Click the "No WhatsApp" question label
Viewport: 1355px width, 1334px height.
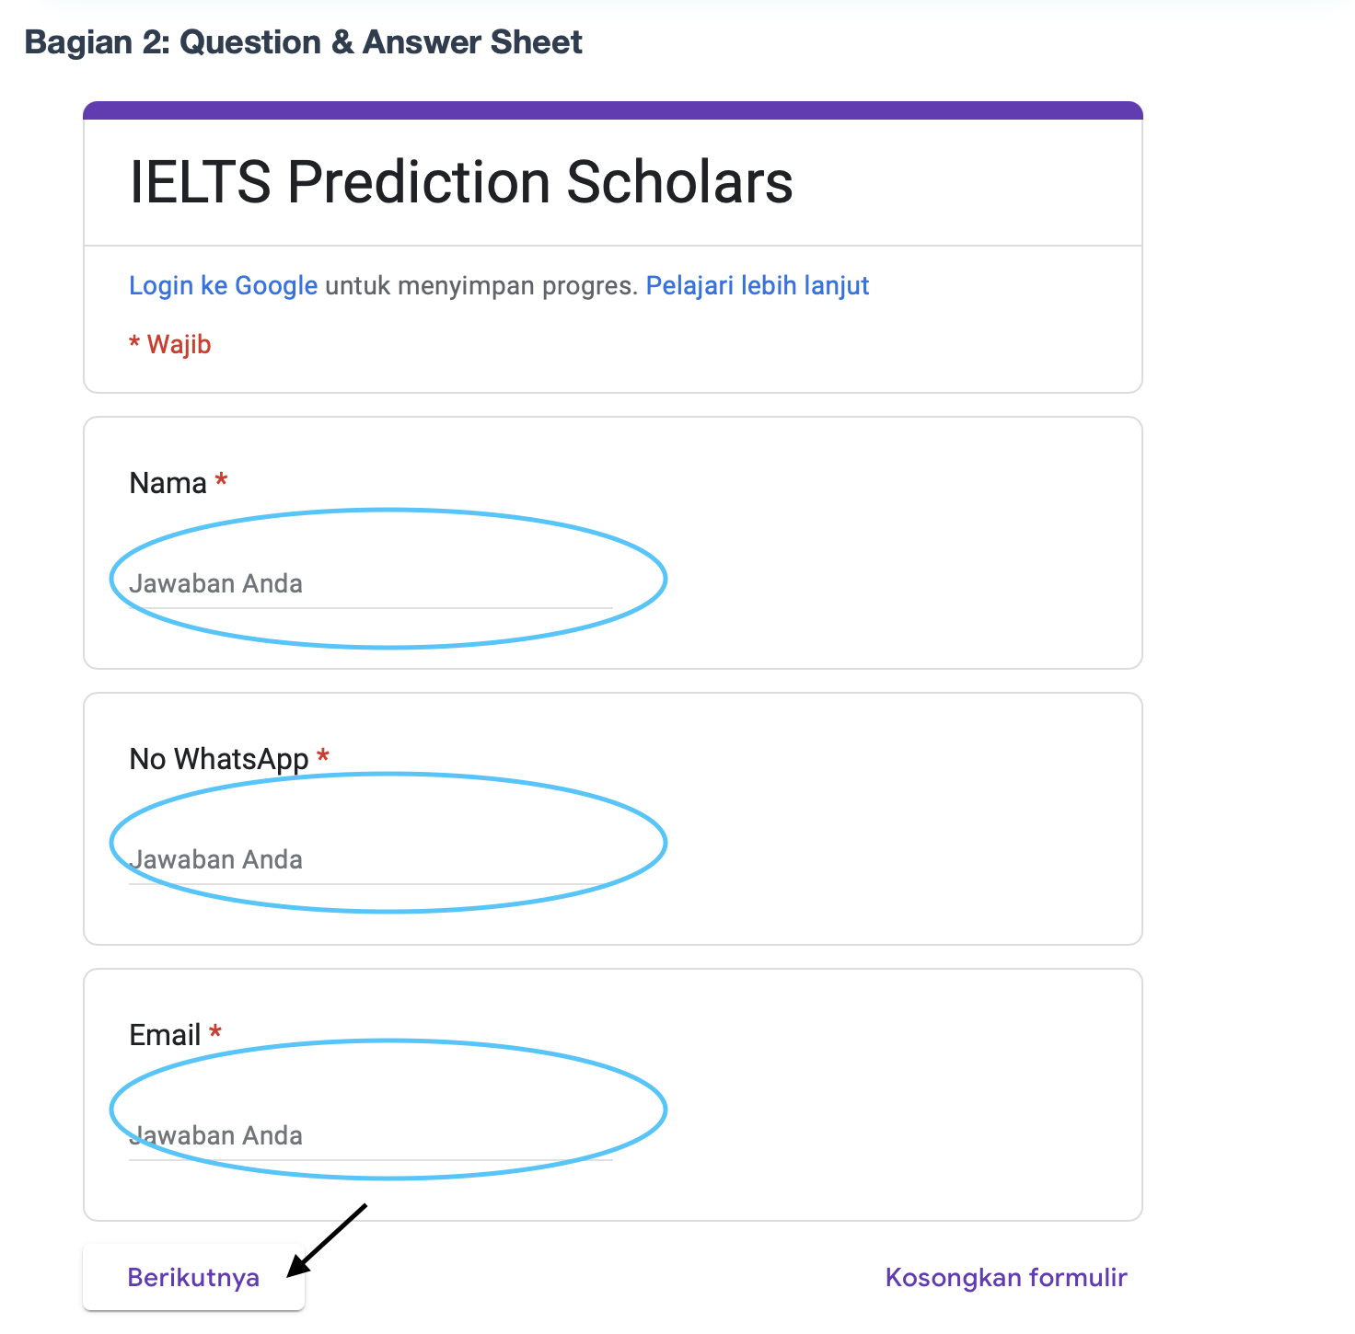pyautogui.click(x=218, y=759)
